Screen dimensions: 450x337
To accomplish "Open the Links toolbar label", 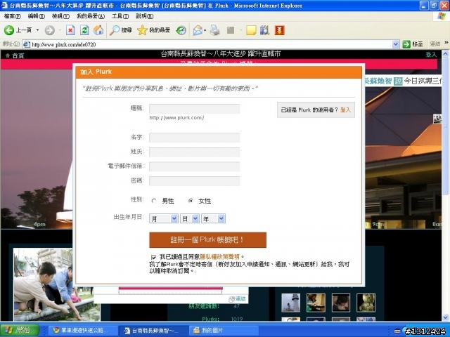I will tap(435, 44).
